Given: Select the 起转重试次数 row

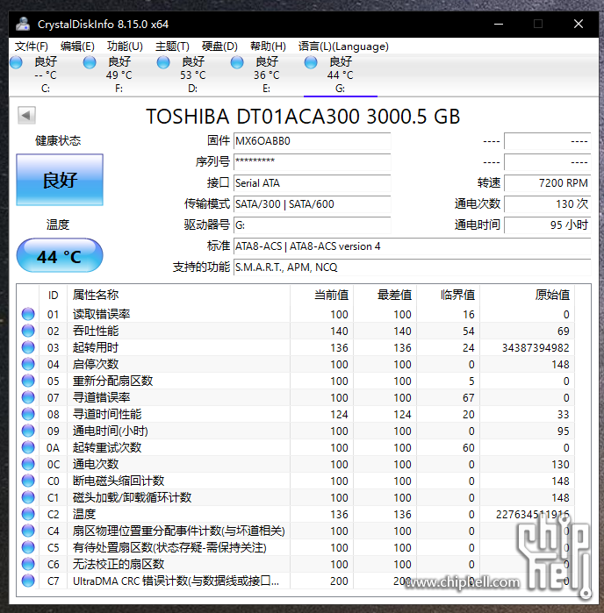Looking at the screenshot, I should click(x=296, y=447).
